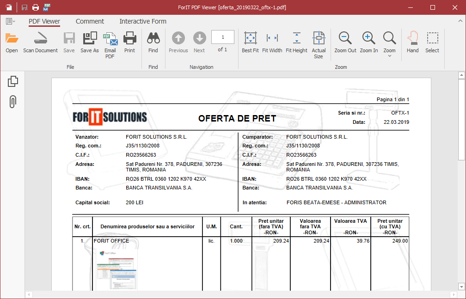466x299 pixels.
Task: Open the application file menu button
Action: click(10, 21)
